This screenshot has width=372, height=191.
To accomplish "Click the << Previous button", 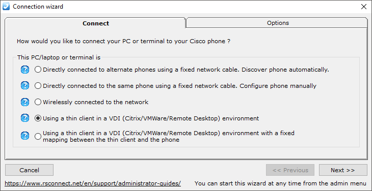I will (290, 170).
